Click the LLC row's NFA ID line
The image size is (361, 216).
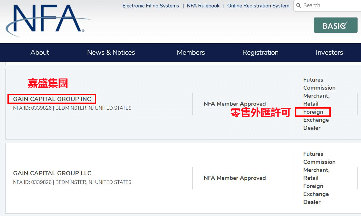72,182
